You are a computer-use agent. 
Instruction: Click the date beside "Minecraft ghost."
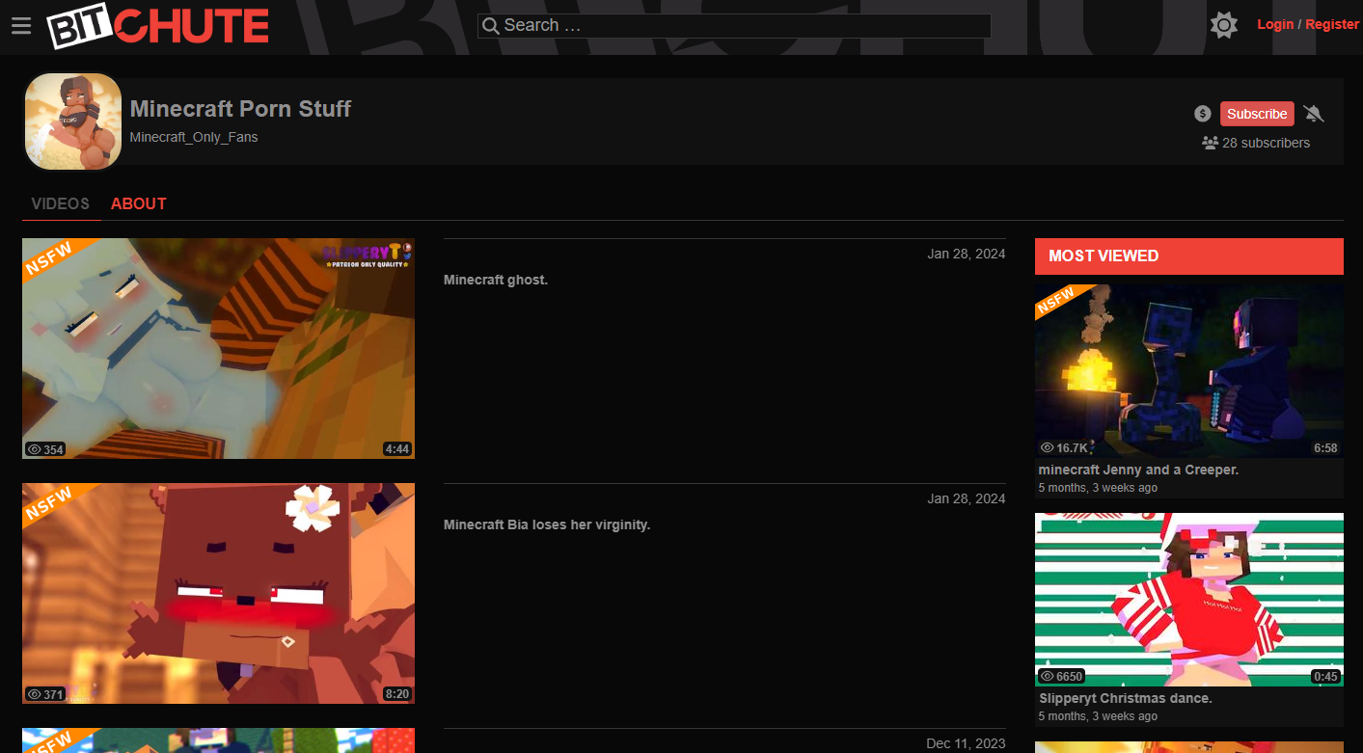(967, 254)
